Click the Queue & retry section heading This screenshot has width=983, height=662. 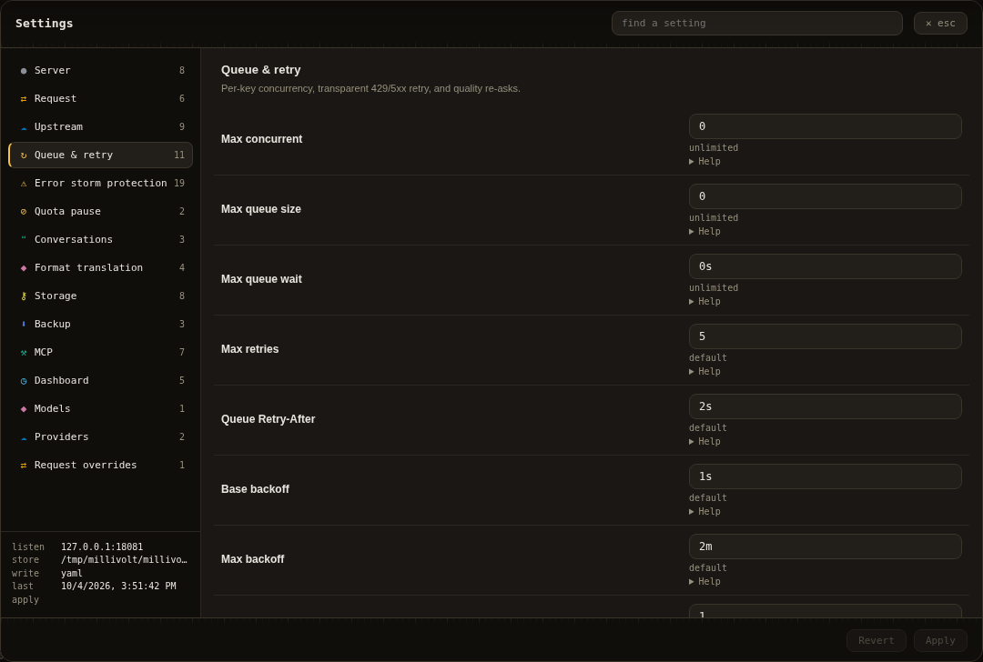pyautogui.click(x=261, y=70)
